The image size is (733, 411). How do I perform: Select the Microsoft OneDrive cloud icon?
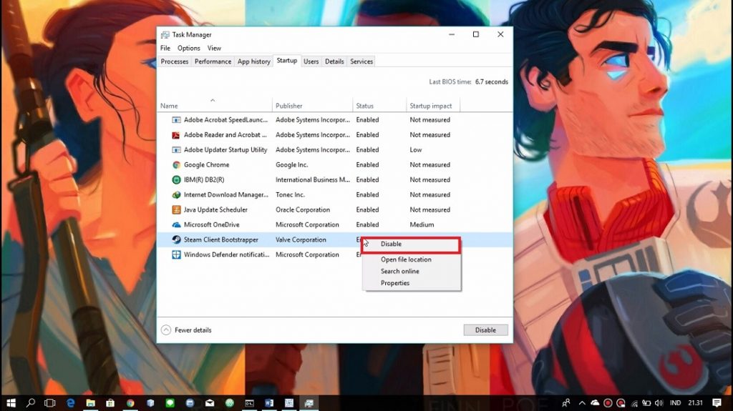tap(176, 225)
